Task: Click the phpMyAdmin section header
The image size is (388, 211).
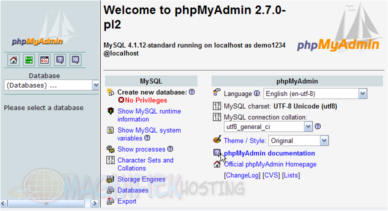Action: coord(297,81)
